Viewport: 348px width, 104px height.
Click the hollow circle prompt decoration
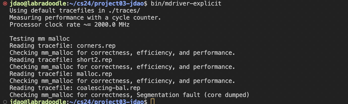tap(5, 102)
